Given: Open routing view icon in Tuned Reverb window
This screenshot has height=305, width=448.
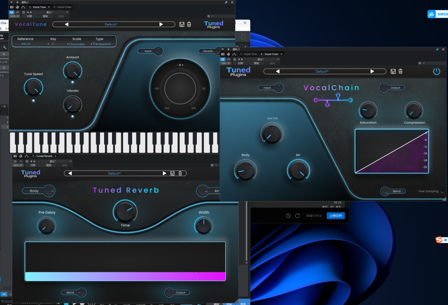Looking at the screenshot, I should click(27, 156).
